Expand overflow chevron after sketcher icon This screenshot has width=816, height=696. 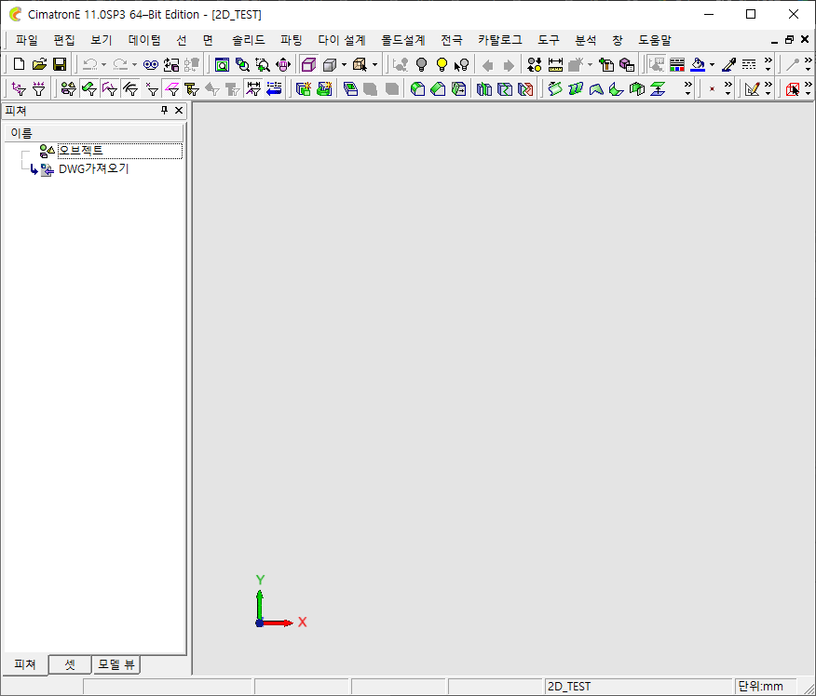coord(768,89)
